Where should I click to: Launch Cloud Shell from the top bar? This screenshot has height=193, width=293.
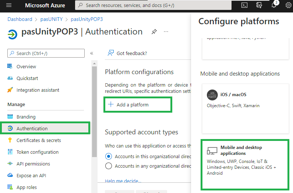coord(244,5)
